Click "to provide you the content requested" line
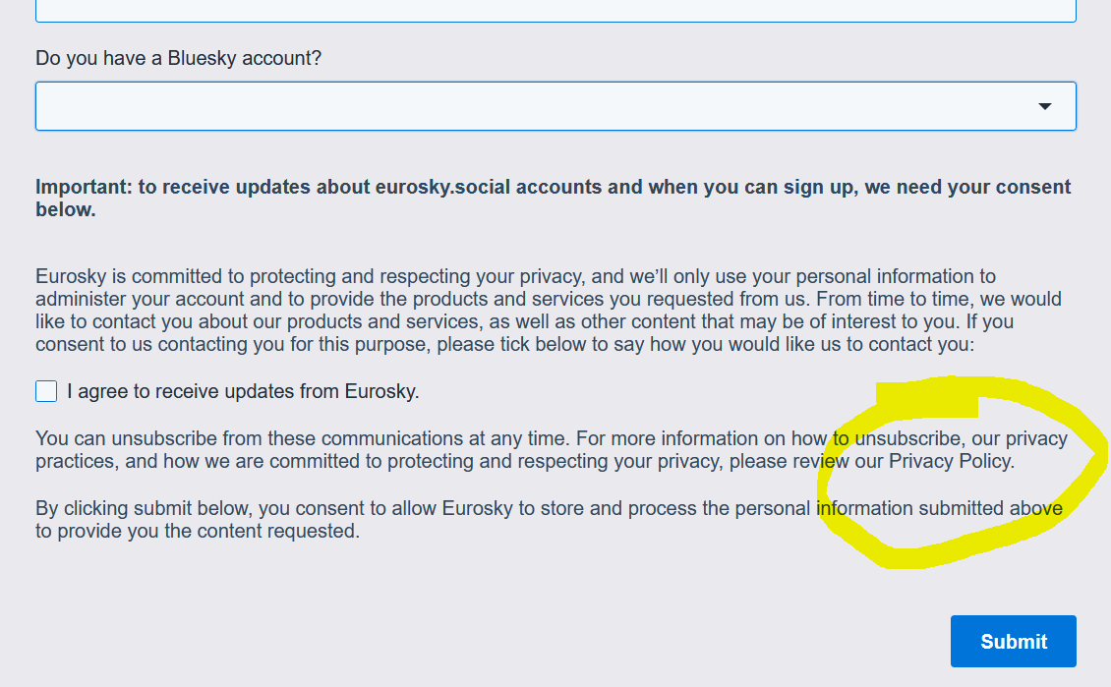The image size is (1111, 687). pyautogui.click(x=197, y=531)
